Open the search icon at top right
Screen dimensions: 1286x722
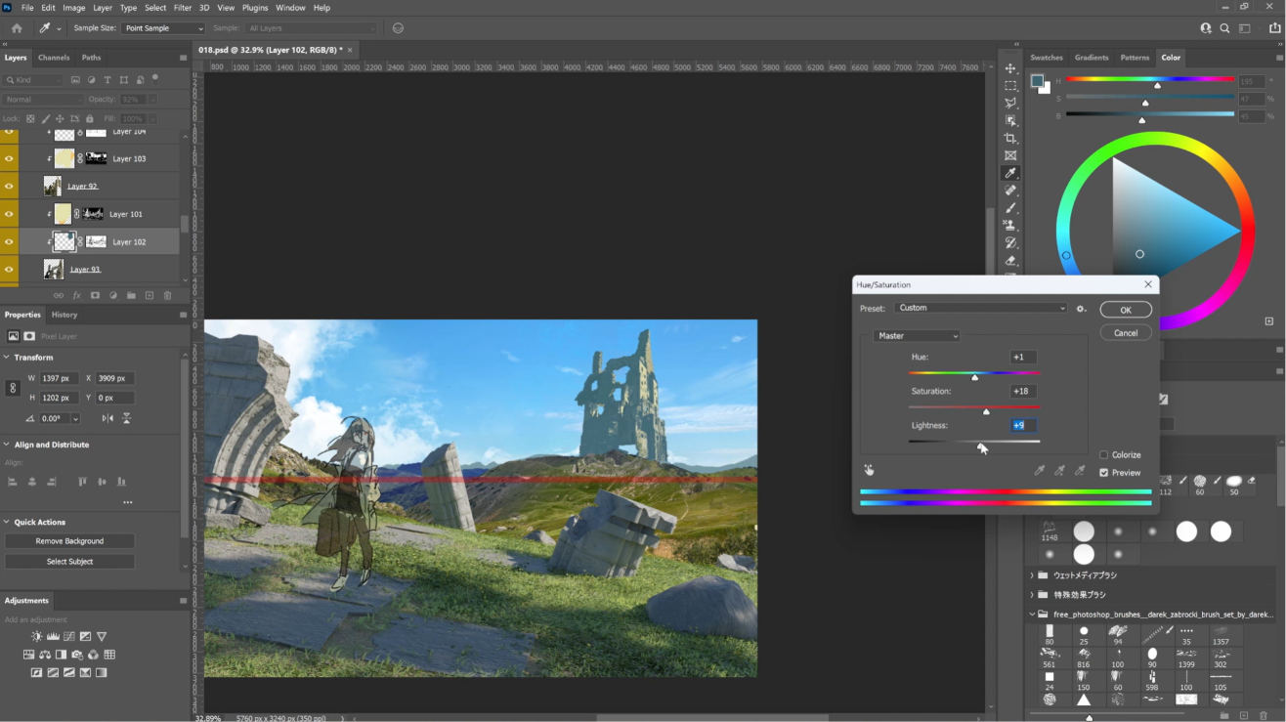coord(1225,28)
